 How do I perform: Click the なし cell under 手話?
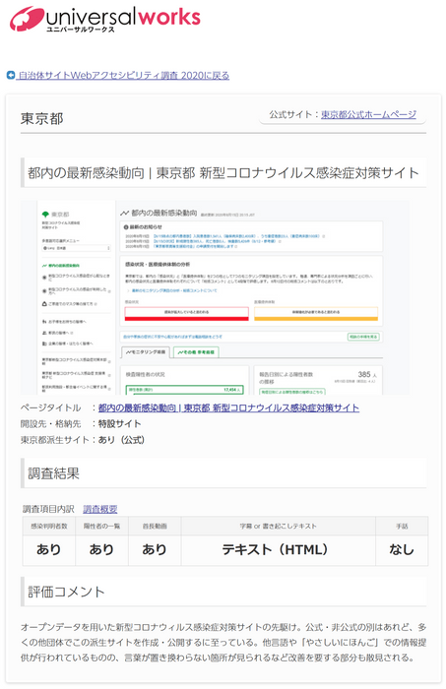pos(402,549)
